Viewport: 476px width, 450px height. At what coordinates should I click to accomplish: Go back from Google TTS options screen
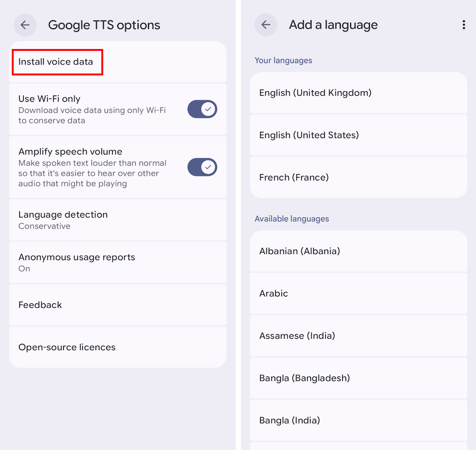point(25,25)
